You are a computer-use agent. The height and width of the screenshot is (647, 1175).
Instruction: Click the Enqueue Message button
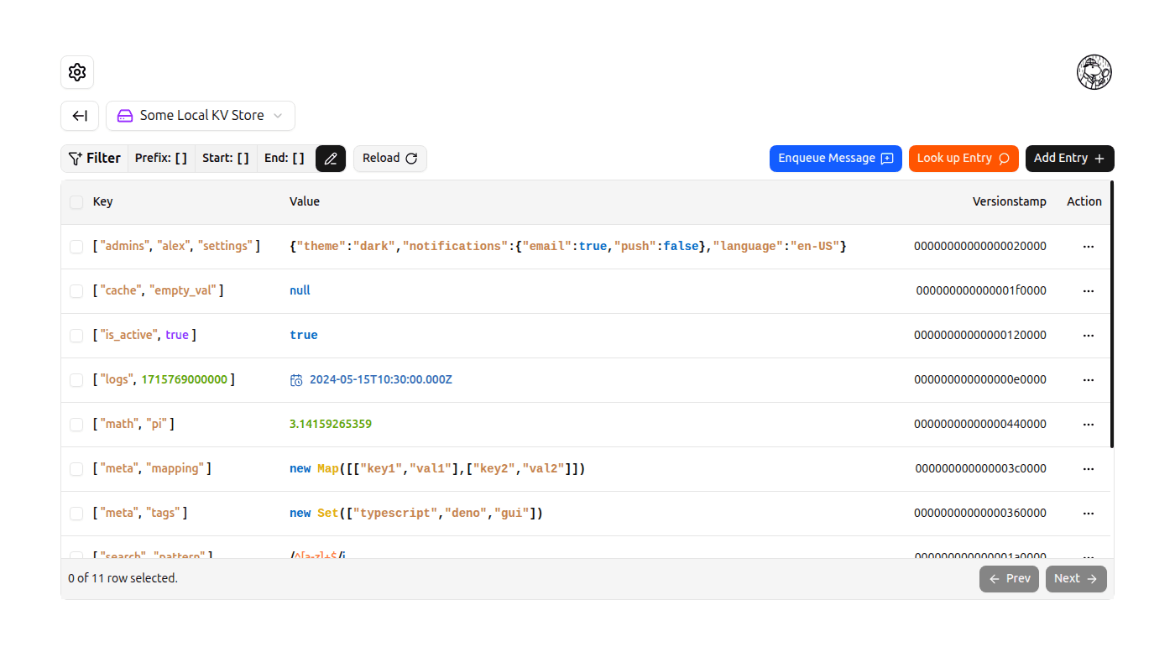coord(835,158)
